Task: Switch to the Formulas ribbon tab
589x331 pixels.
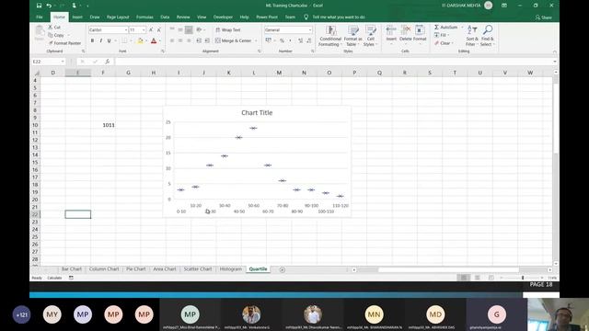Action: [144, 17]
